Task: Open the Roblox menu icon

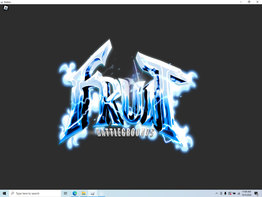Action: (x=6, y=8)
